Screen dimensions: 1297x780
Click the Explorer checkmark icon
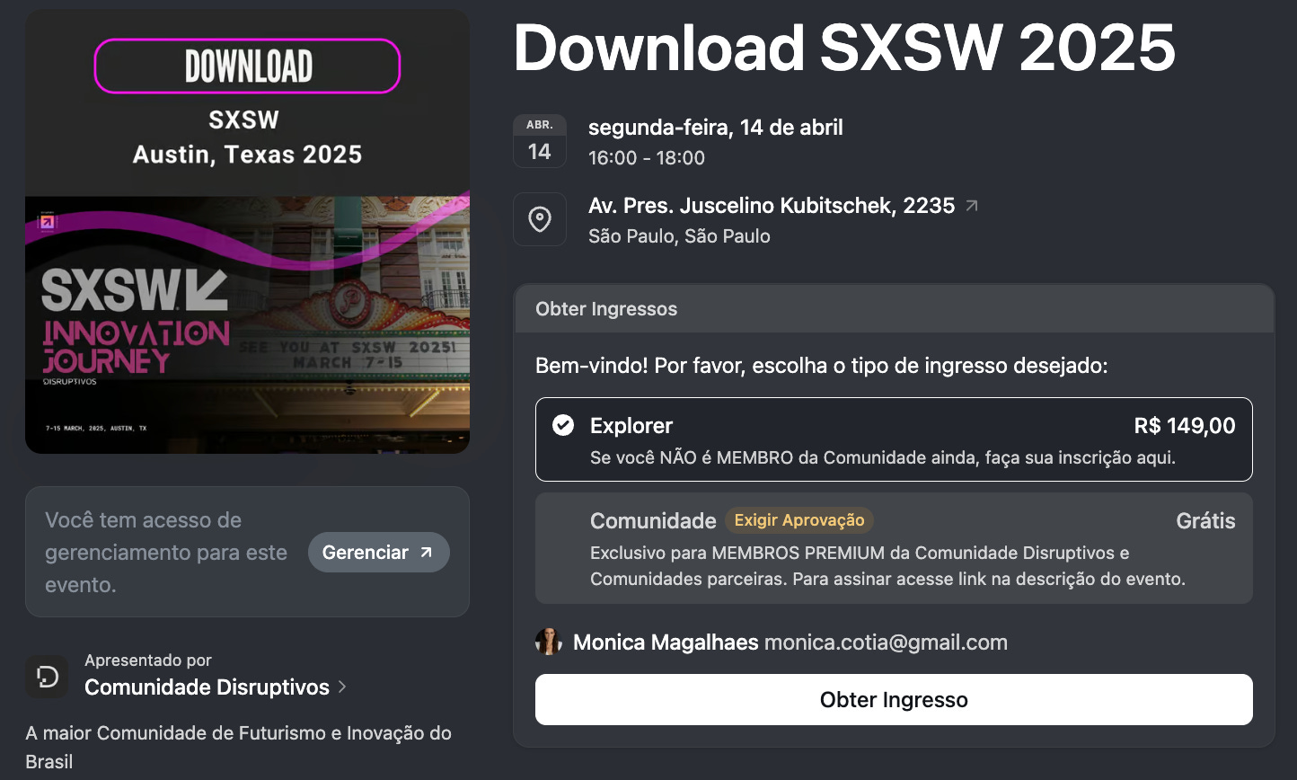click(x=563, y=425)
